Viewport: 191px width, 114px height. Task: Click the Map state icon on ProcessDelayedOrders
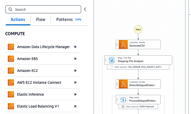(123, 100)
